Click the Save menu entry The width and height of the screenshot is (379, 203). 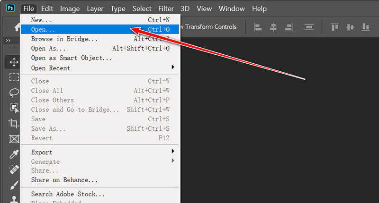[100, 119]
